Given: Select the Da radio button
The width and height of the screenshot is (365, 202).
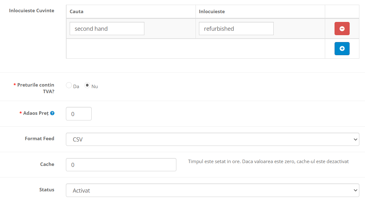Looking at the screenshot, I should (69, 85).
